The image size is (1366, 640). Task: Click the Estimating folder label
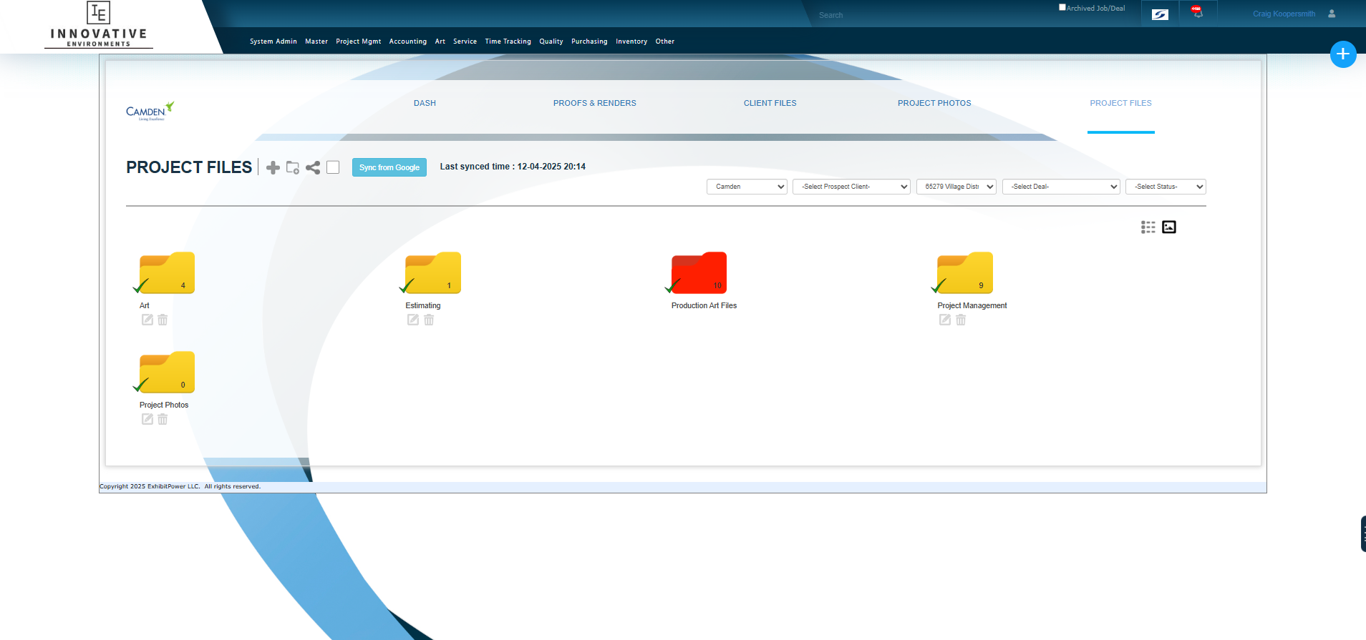point(423,305)
